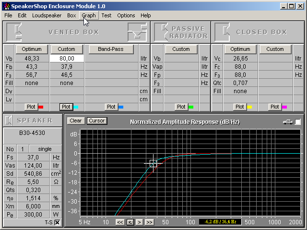This screenshot has height=230, width=307.
Task: Toggle the Cursor button on the graph
Action: [x=96, y=121]
